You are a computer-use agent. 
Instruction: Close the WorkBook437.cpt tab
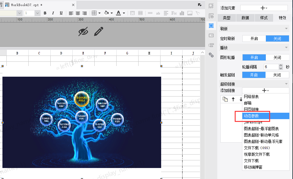73,5
